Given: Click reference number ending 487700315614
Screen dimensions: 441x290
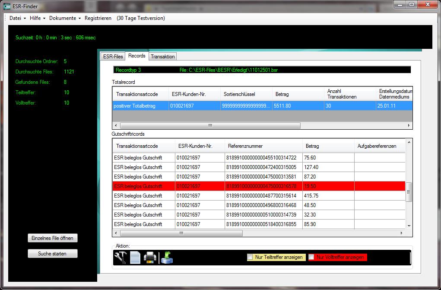Looking at the screenshot, I should pyautogui.click(x=263, y=196).
